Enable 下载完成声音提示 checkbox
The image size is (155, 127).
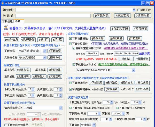point(6,125)
